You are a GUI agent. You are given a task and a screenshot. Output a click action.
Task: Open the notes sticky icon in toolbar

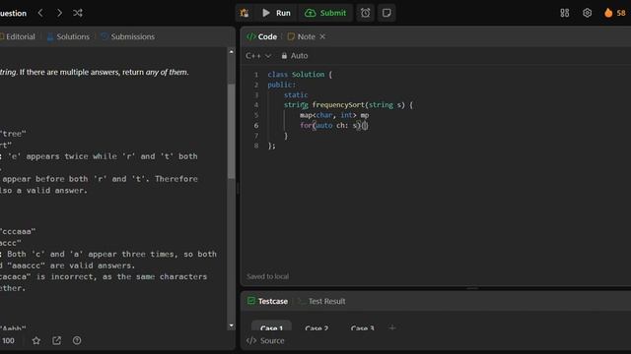pyautogui.click(x=386, y=13)
